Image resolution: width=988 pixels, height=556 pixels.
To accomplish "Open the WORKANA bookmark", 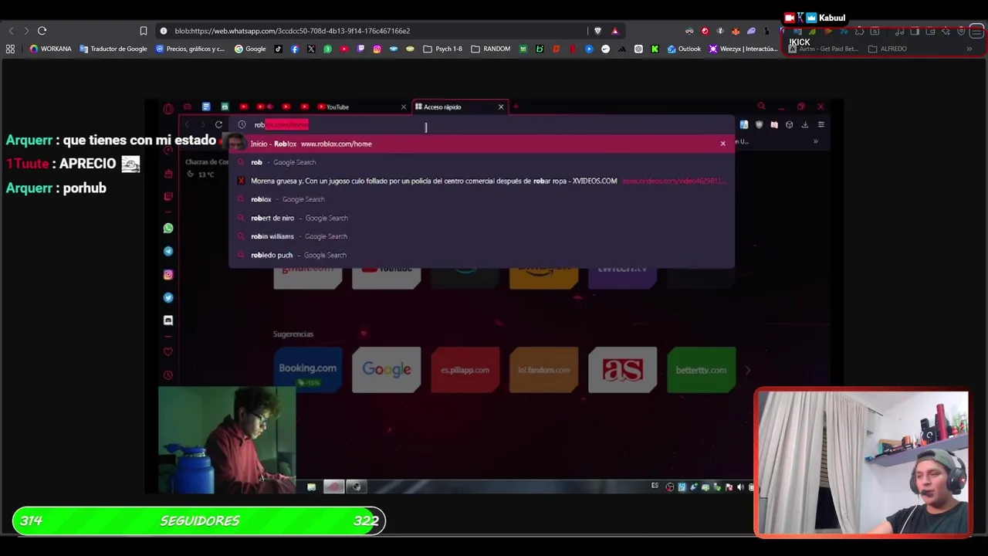I will tap(50, 49).
